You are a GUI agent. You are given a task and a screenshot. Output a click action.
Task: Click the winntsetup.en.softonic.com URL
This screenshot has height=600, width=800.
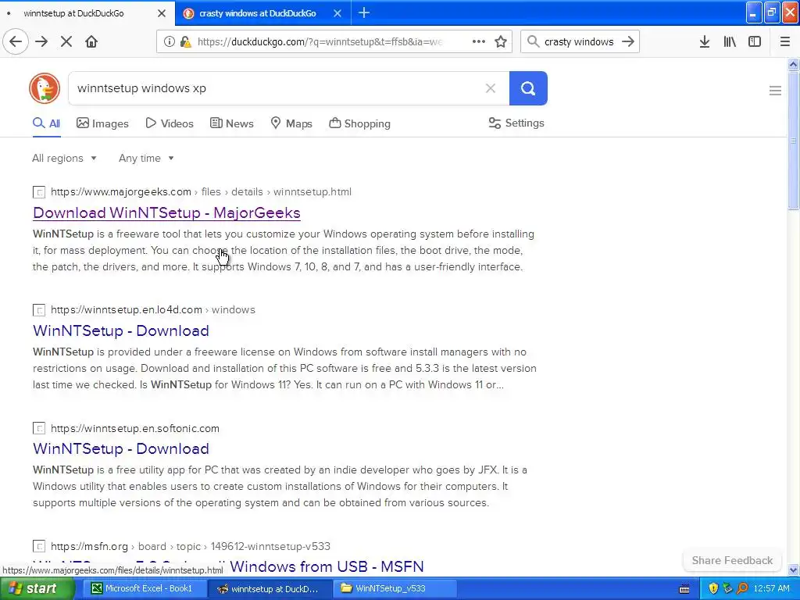(135, 428)
